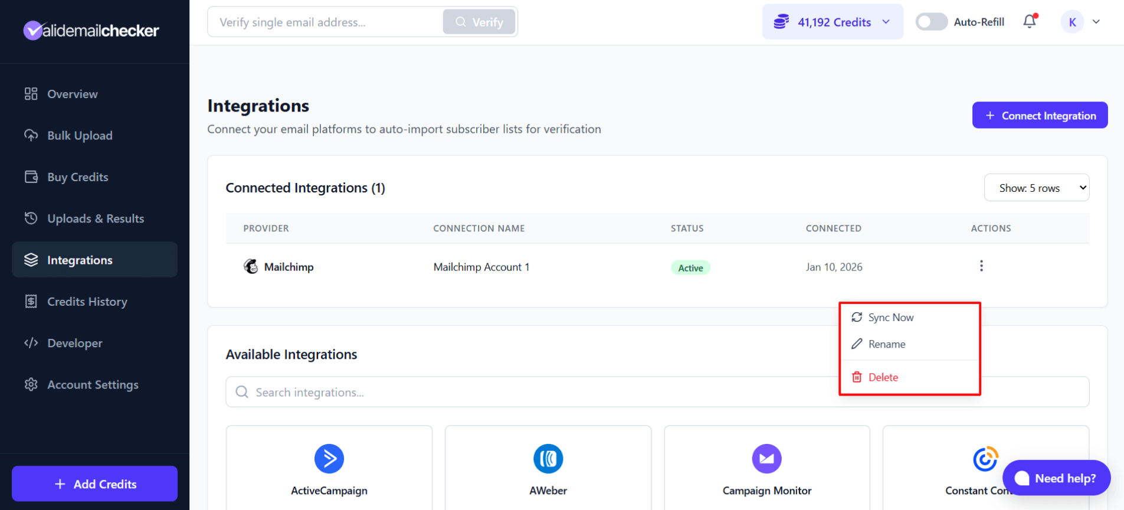
Task: Click the Constant Contact logo icon
Action: click(x=985, y=459)
